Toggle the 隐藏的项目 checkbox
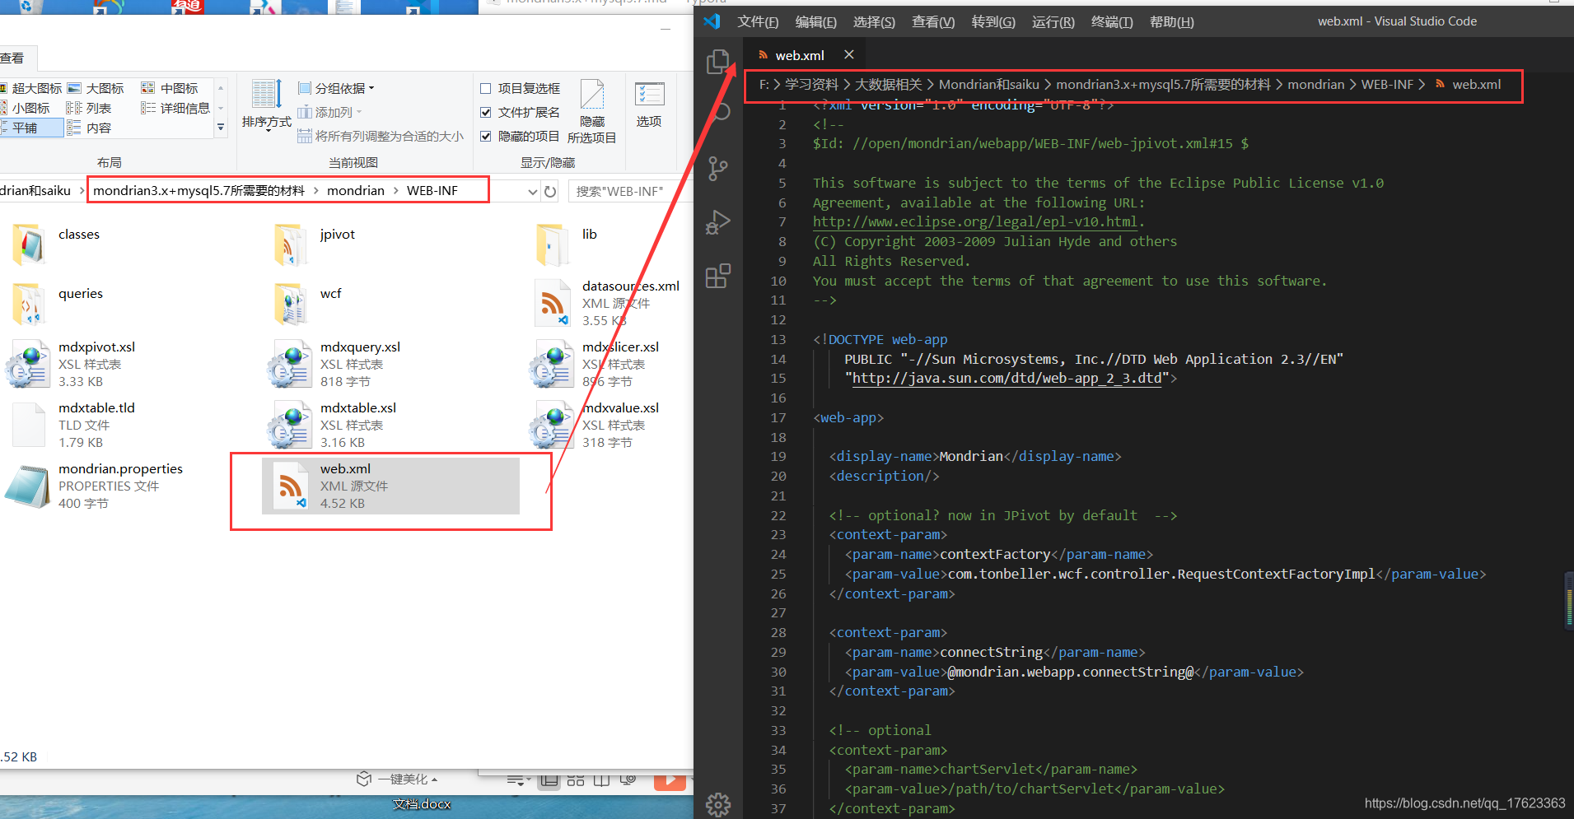The height and width of the screenshot is (819, 1574). 486,137
